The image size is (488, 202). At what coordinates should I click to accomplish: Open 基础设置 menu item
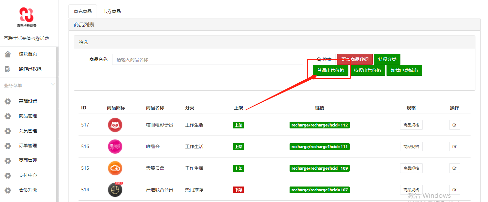coord(28,101)
